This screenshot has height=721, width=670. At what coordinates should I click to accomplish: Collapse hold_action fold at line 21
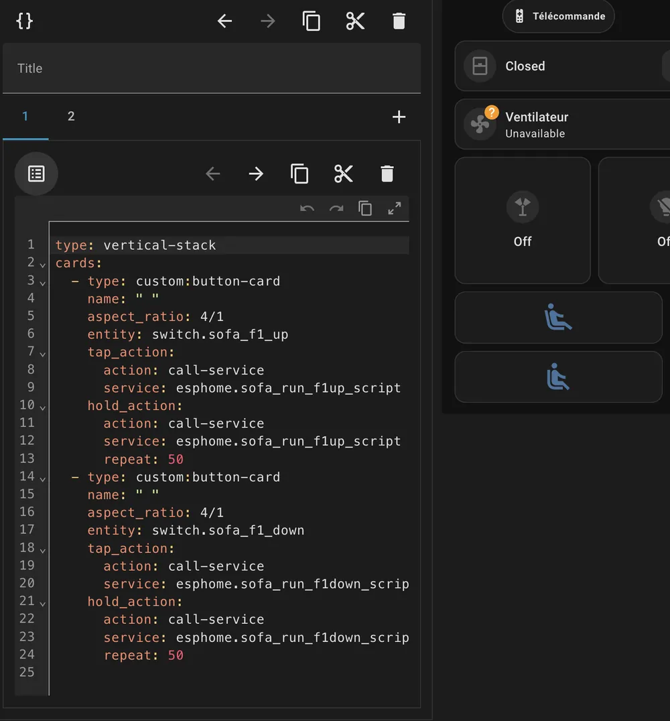[x=42, y=604]
